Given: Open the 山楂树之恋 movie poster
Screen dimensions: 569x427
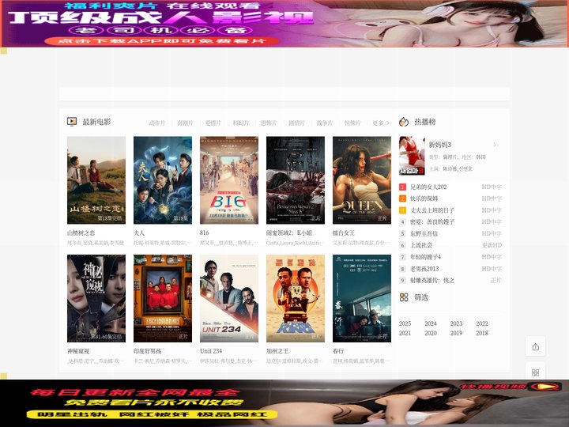Looking at the screenshot, I should click(96, 180).
